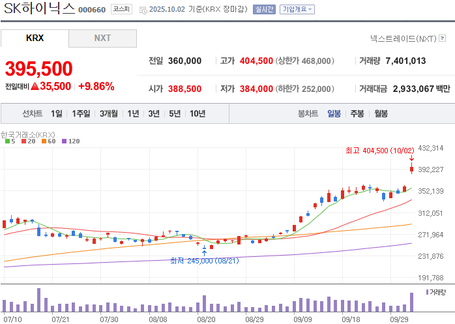Click the current price 395,500
This screenshot has height=324, width=455.
(x=38, y=69)
